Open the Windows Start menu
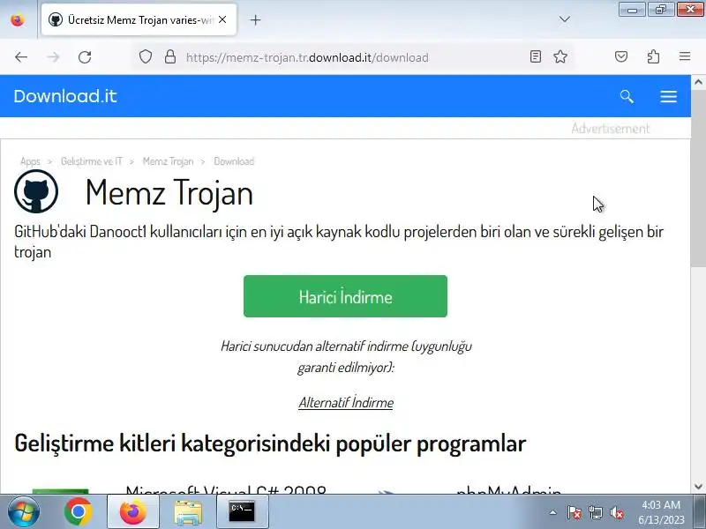 tap(23, 512)
